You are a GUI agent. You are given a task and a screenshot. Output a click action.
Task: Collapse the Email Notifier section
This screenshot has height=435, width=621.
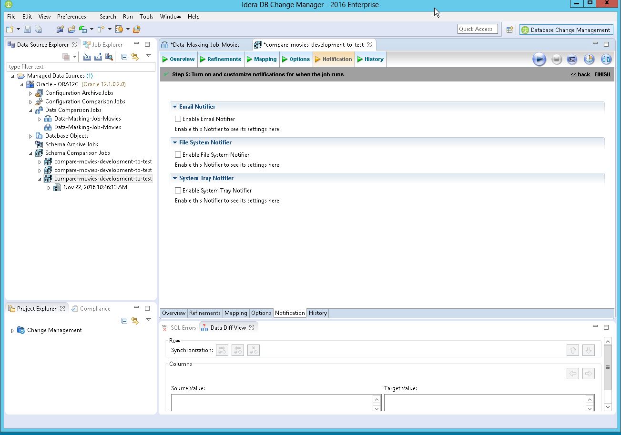click(x=175, y=107)
